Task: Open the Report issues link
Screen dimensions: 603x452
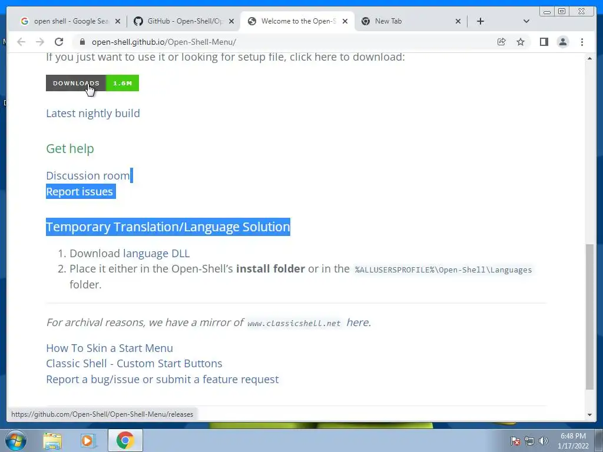Action: 79,191
